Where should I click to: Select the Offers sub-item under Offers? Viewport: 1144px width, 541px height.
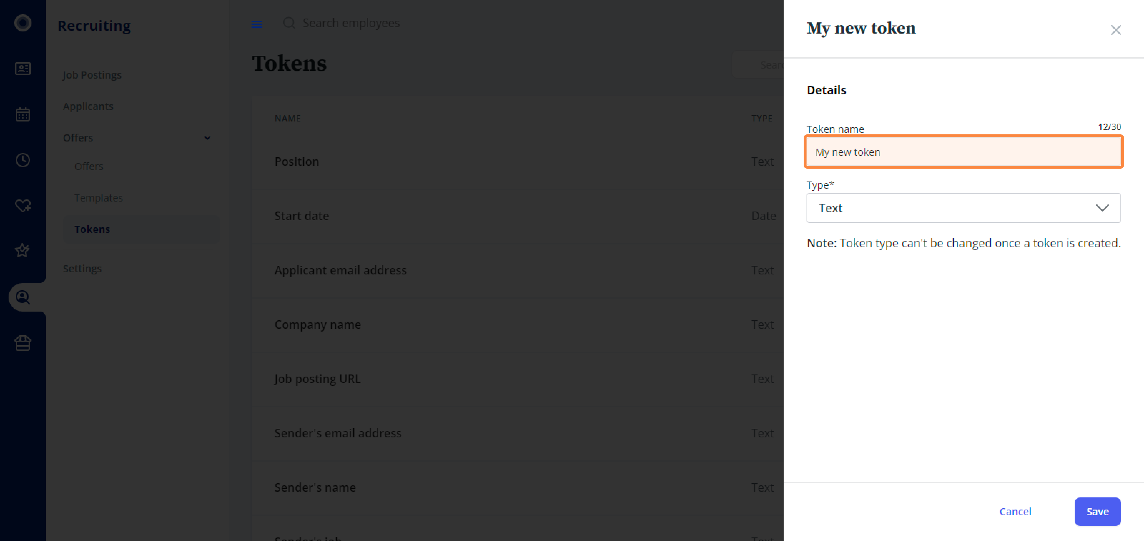(89, 166)
